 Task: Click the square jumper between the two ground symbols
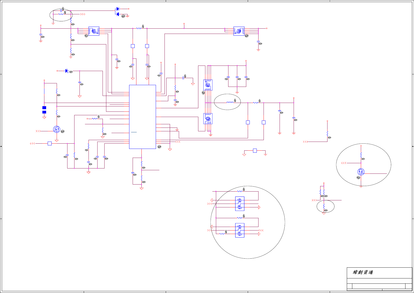(255, 151)
